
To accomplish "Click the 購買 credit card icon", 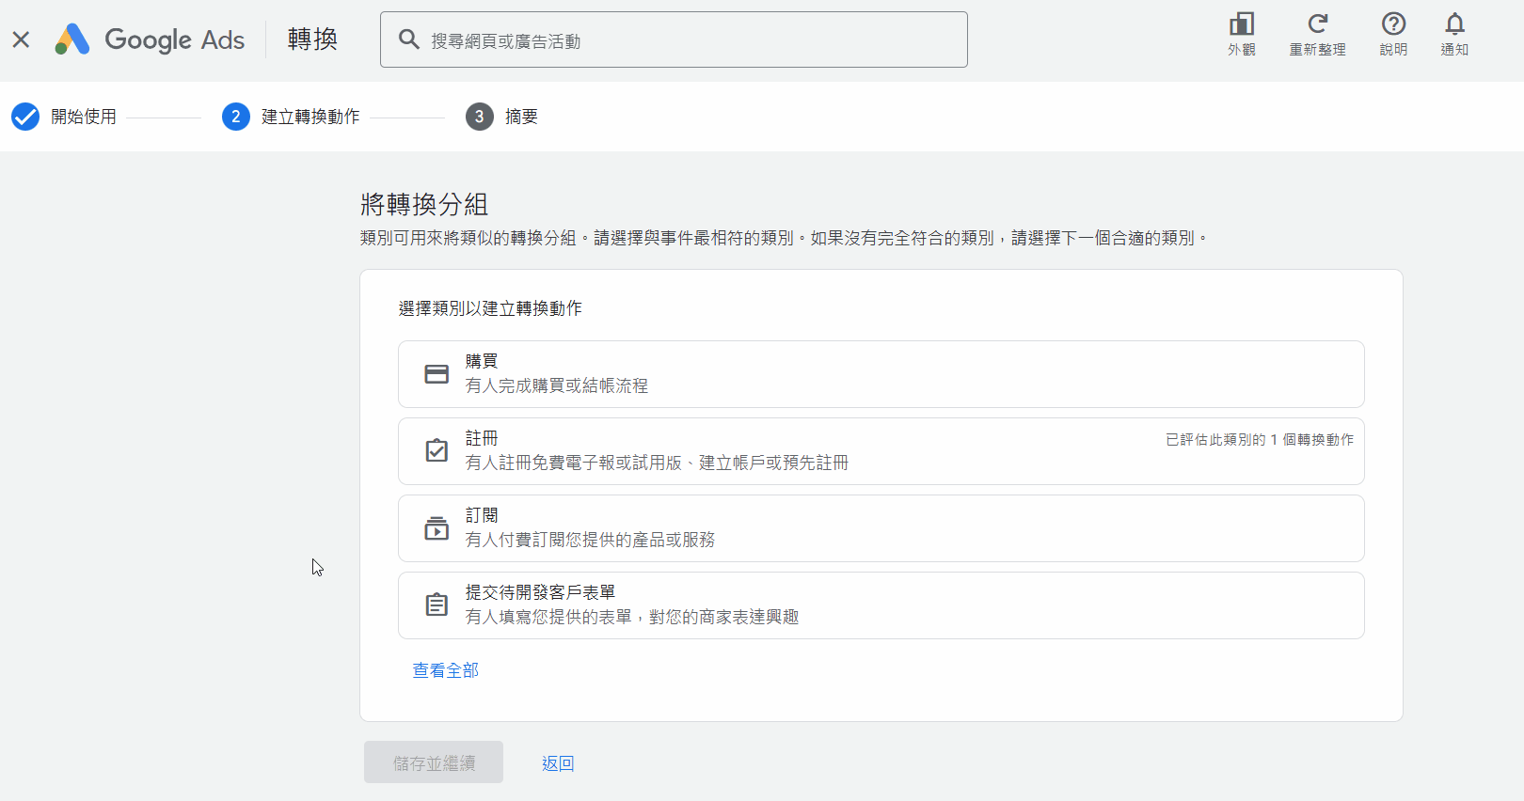I will (437, 374).
